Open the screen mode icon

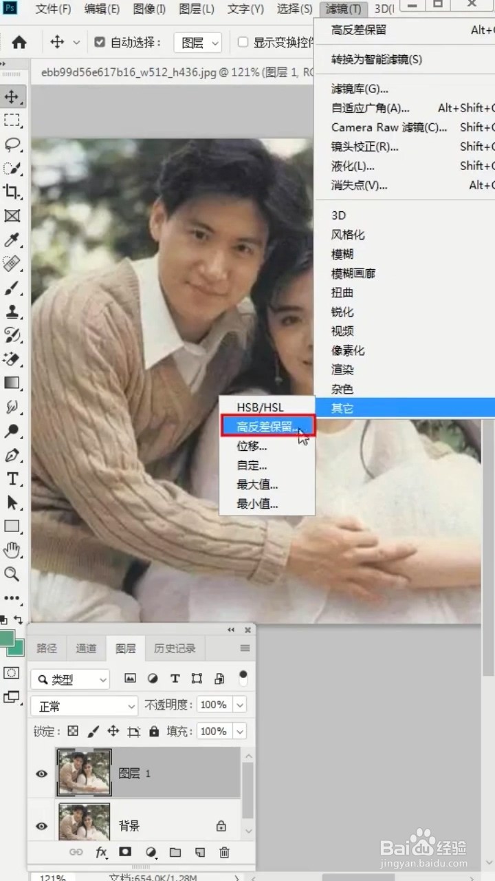[12, 697]
